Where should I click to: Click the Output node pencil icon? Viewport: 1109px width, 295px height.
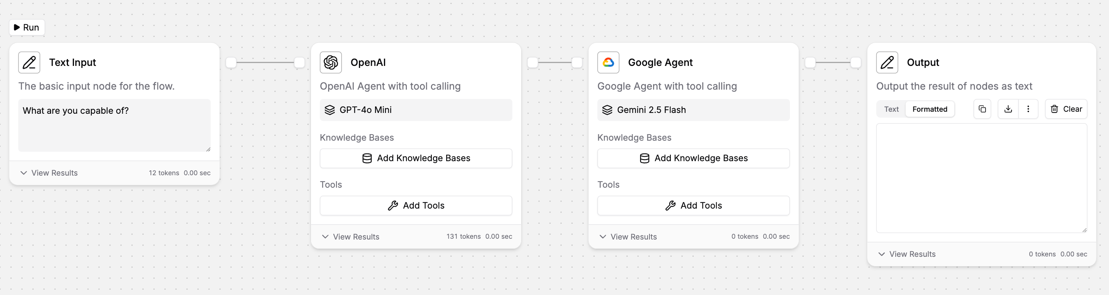(887, 63)
